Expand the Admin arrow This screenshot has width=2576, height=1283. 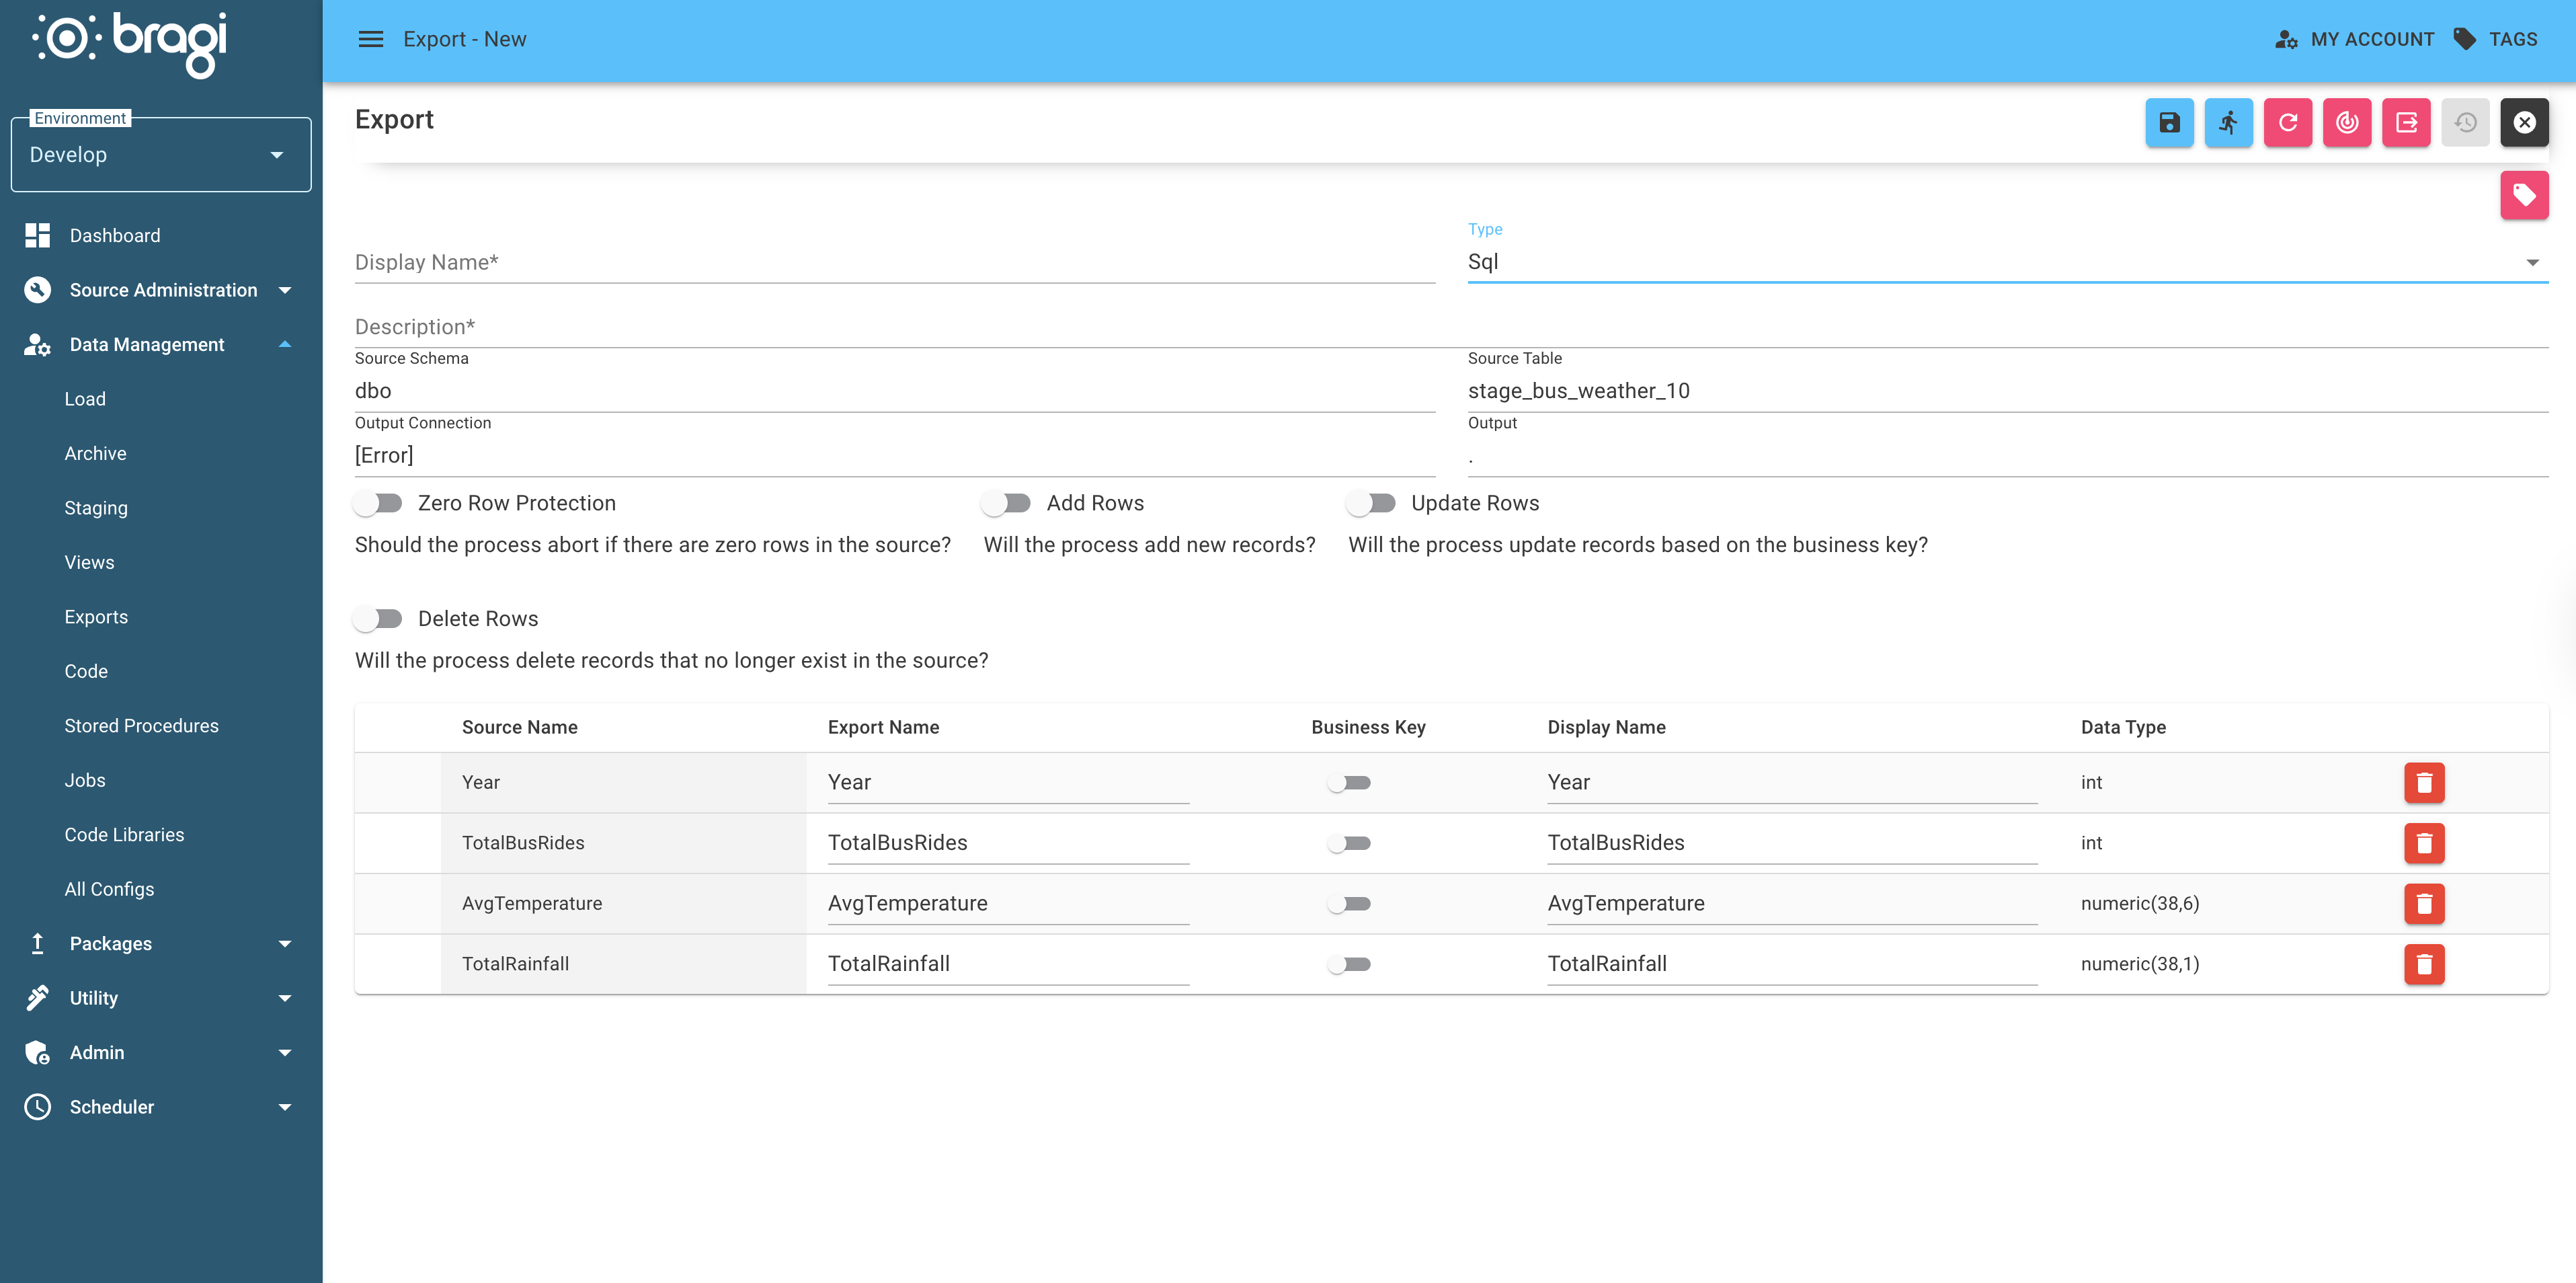285,1052
